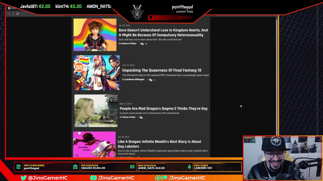This screenshot has width=323, height=181.
Task: Open the gay lobsters article thumbnail
Action: point(94,144)
